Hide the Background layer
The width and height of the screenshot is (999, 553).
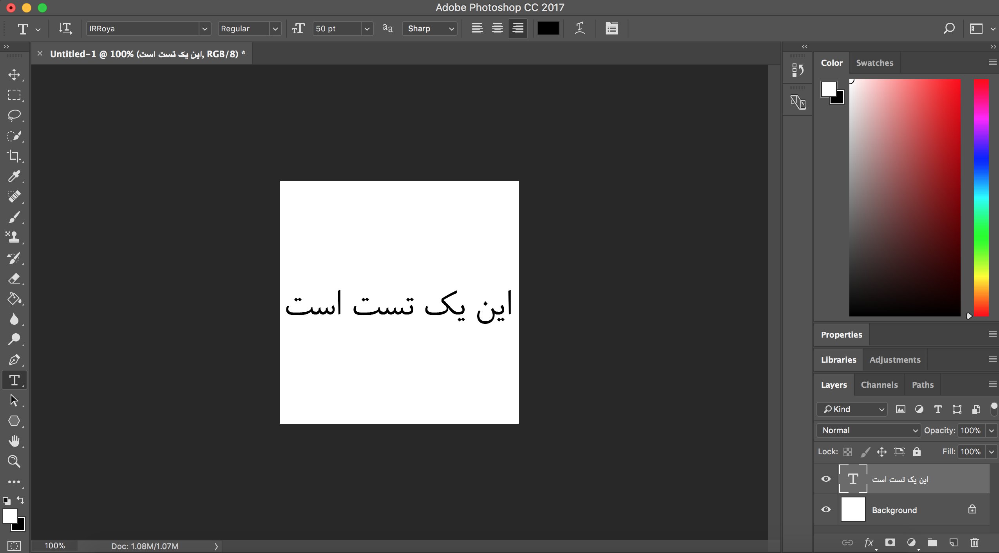826,510
